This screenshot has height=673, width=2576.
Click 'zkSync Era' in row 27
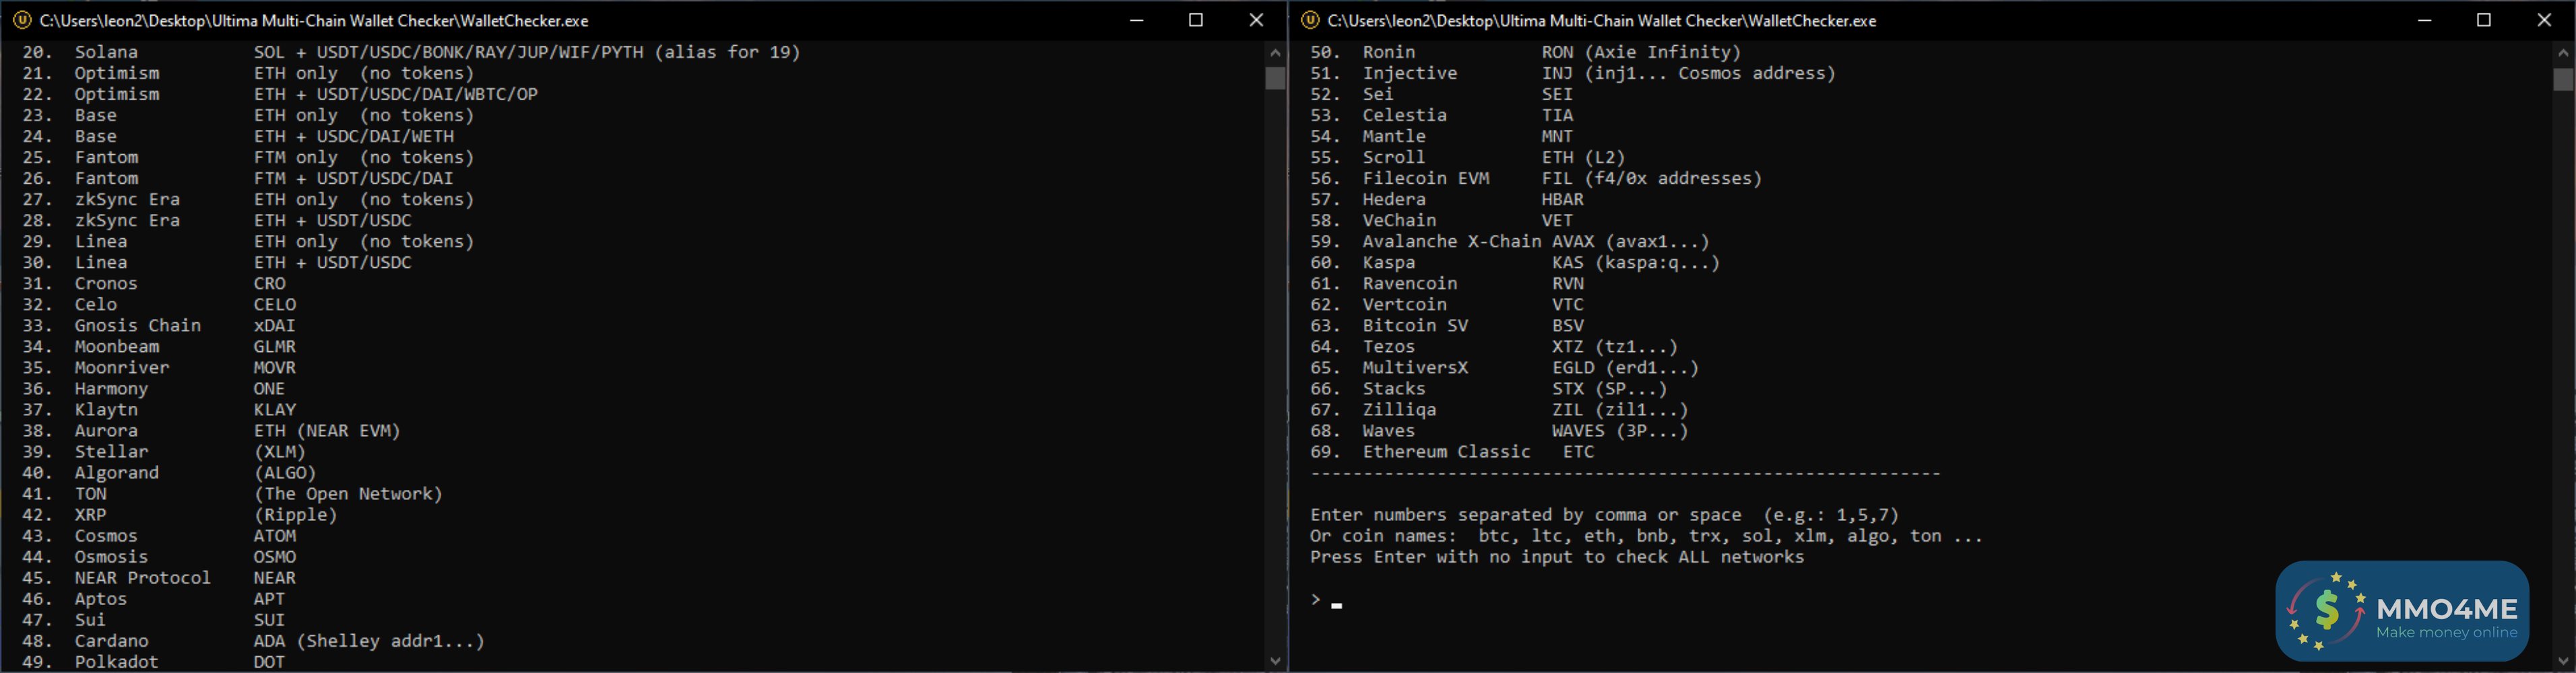(x=128, y=199)
